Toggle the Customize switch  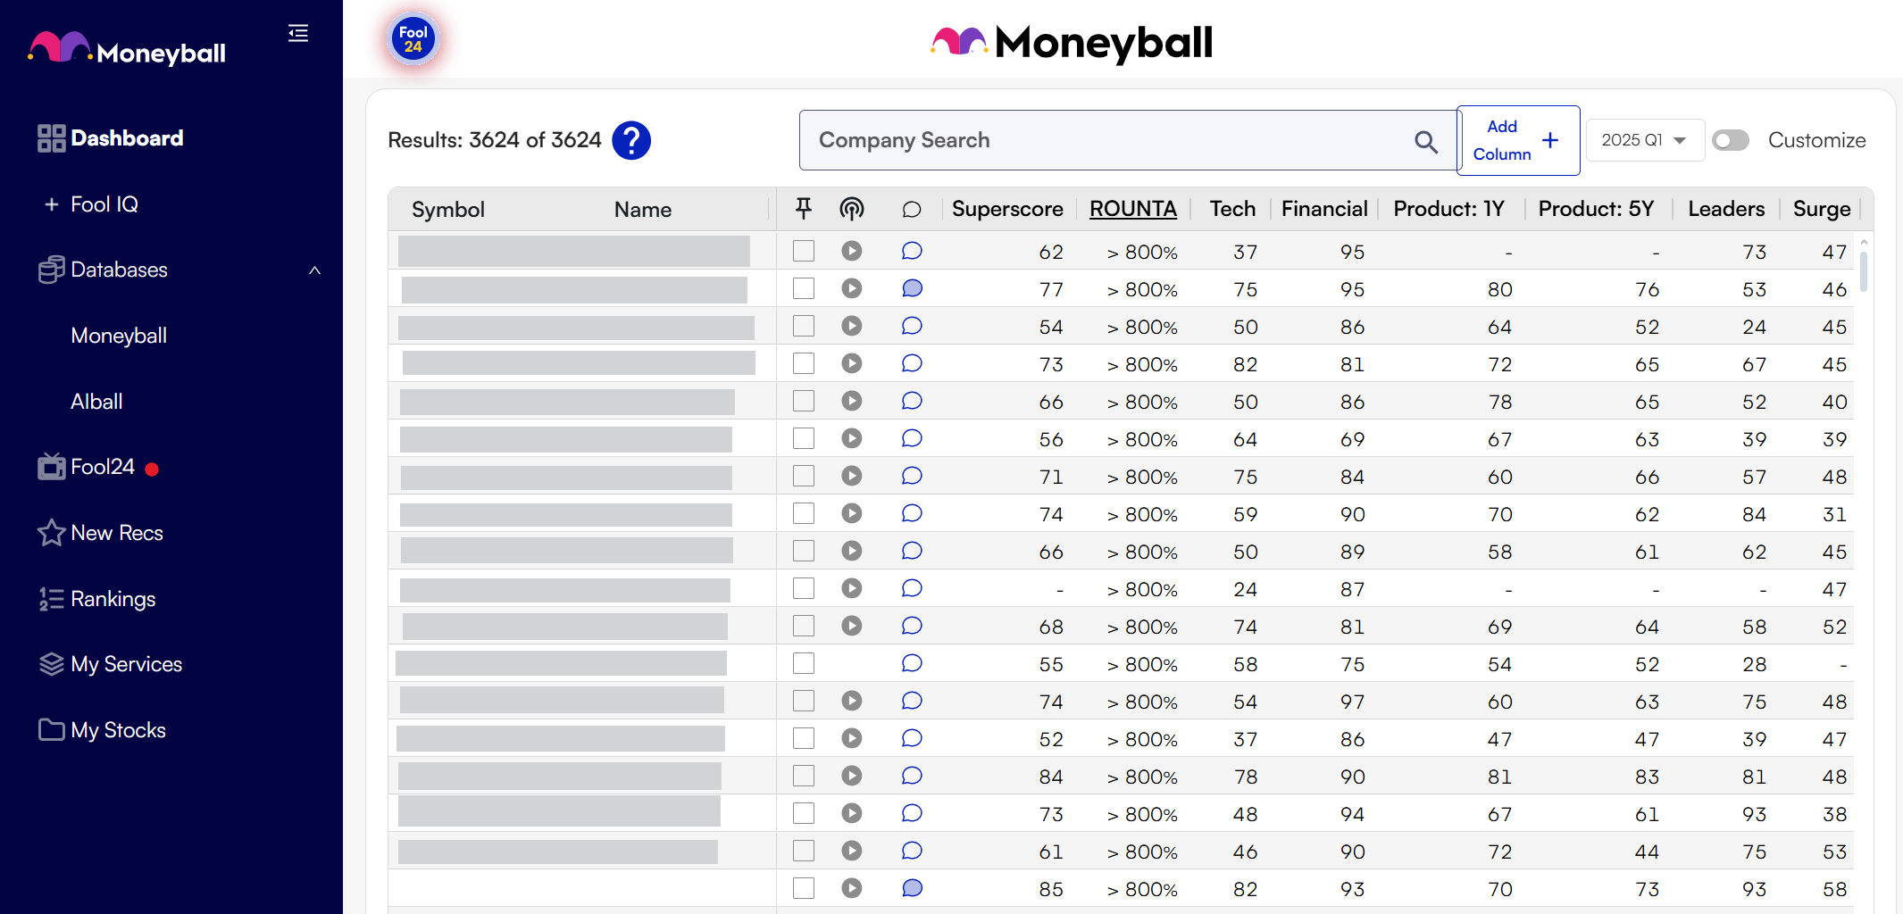coord(1731,140)
